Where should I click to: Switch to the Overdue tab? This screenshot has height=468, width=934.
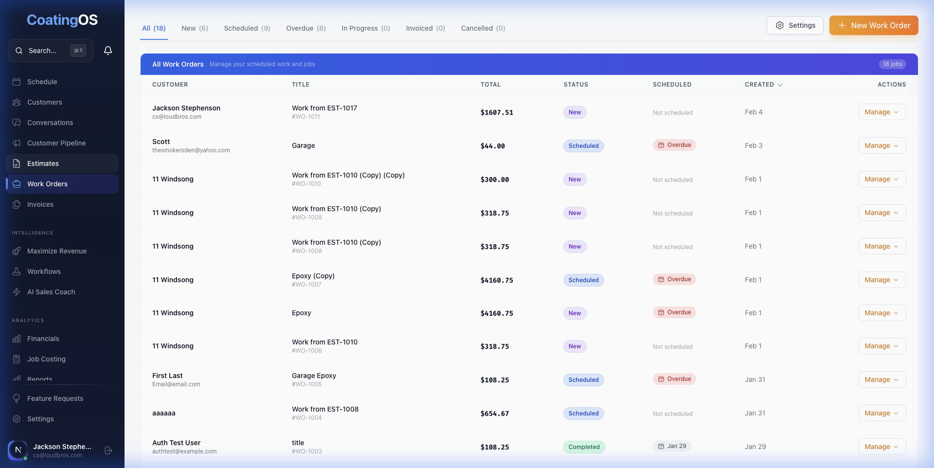tap(305, 28)
